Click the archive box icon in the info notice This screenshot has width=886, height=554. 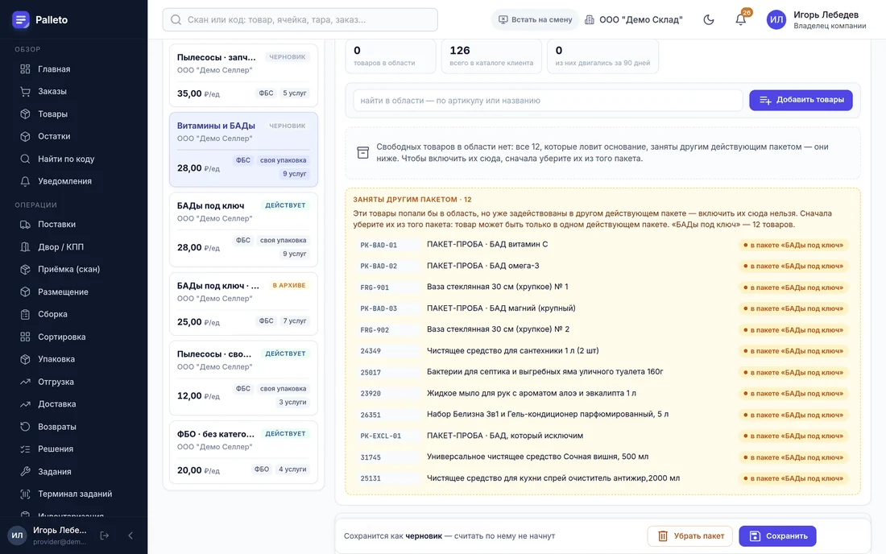click(362, 152)
